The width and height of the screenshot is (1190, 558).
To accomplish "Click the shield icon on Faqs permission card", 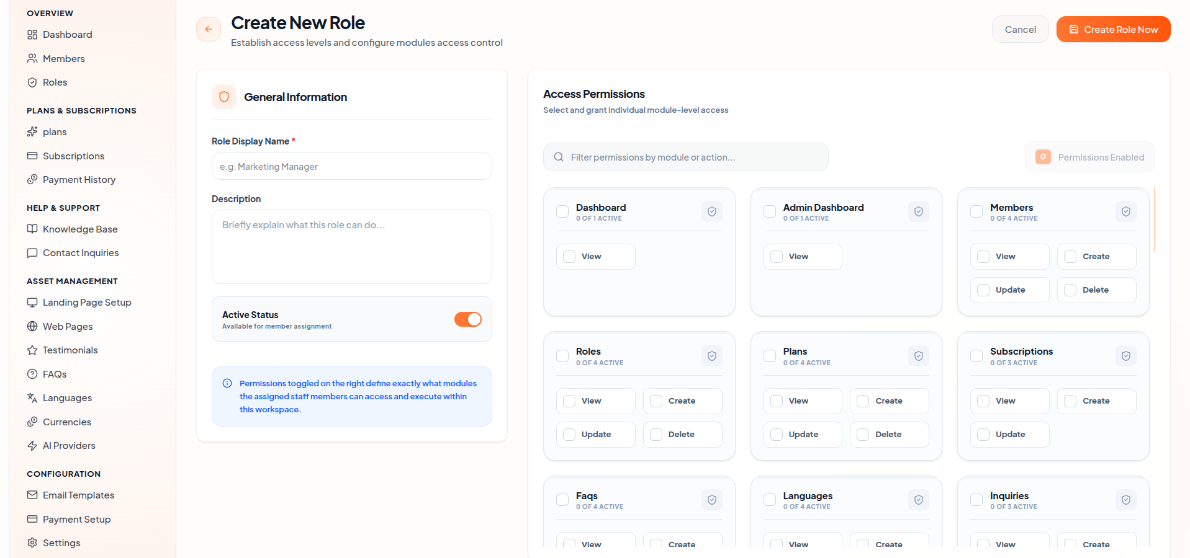I will [x=712, y=500].
